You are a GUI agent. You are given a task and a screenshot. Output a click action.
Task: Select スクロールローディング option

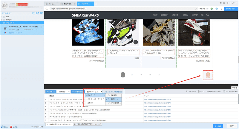click(x=95, y=99)
